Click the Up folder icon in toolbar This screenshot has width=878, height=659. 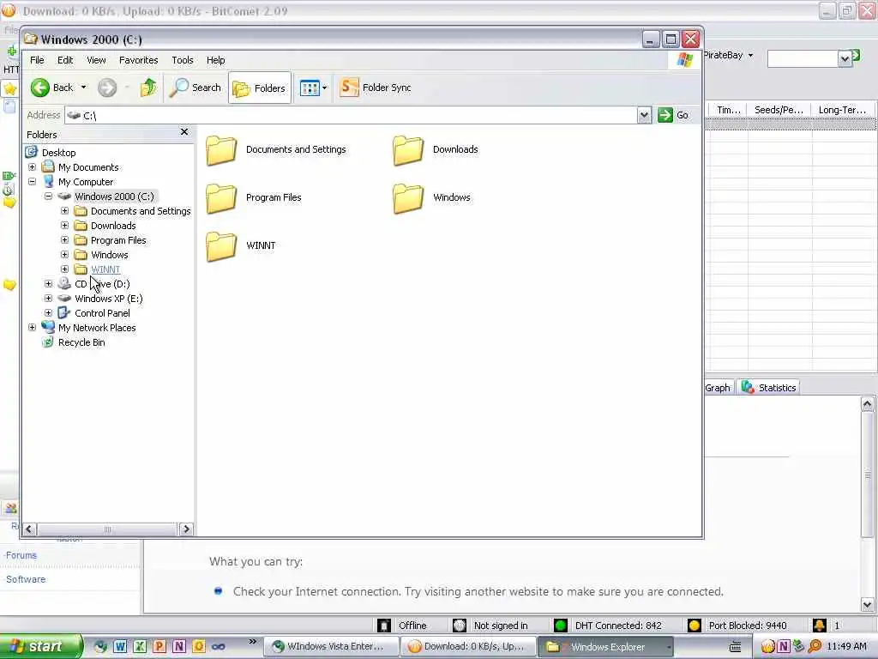point(148,88)
